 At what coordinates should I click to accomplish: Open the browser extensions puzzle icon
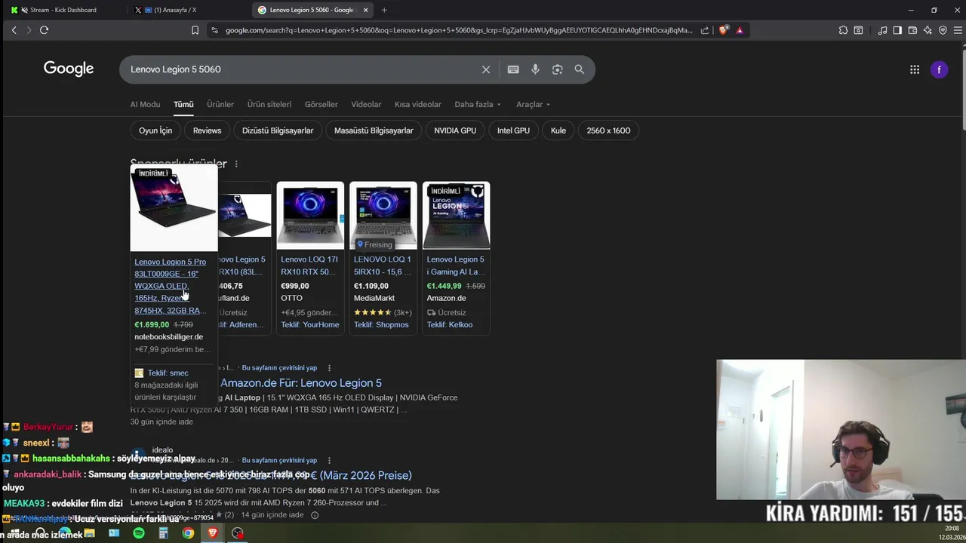843,30
